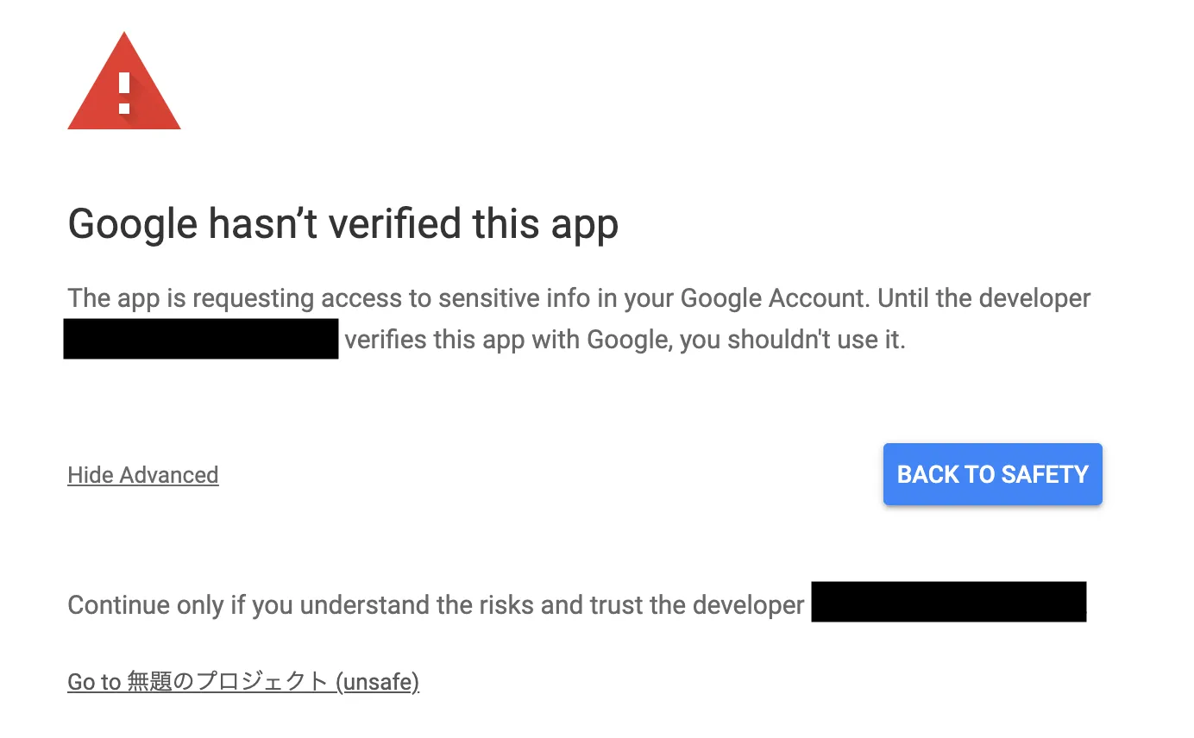This screenshot has height=738, width=1194.
Task: Click the phrase "you shouldn't use it"
Action: click(x=791, y=340)
